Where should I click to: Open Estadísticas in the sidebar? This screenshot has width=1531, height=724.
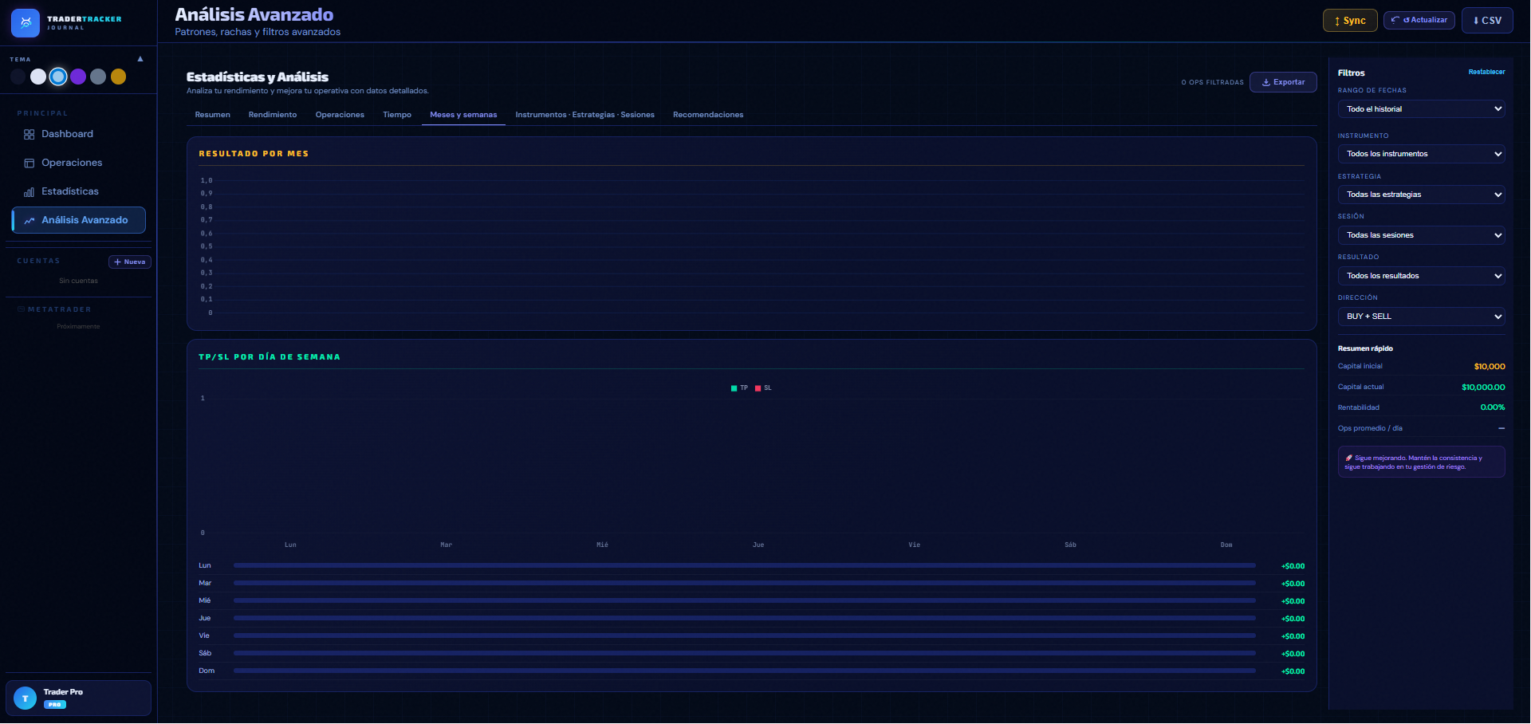[x=78, y=191]
